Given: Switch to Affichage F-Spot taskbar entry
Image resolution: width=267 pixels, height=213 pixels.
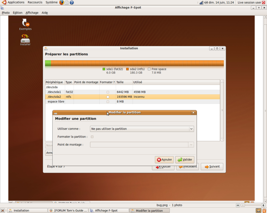Looking at the screenshot, I should (109, 211).
